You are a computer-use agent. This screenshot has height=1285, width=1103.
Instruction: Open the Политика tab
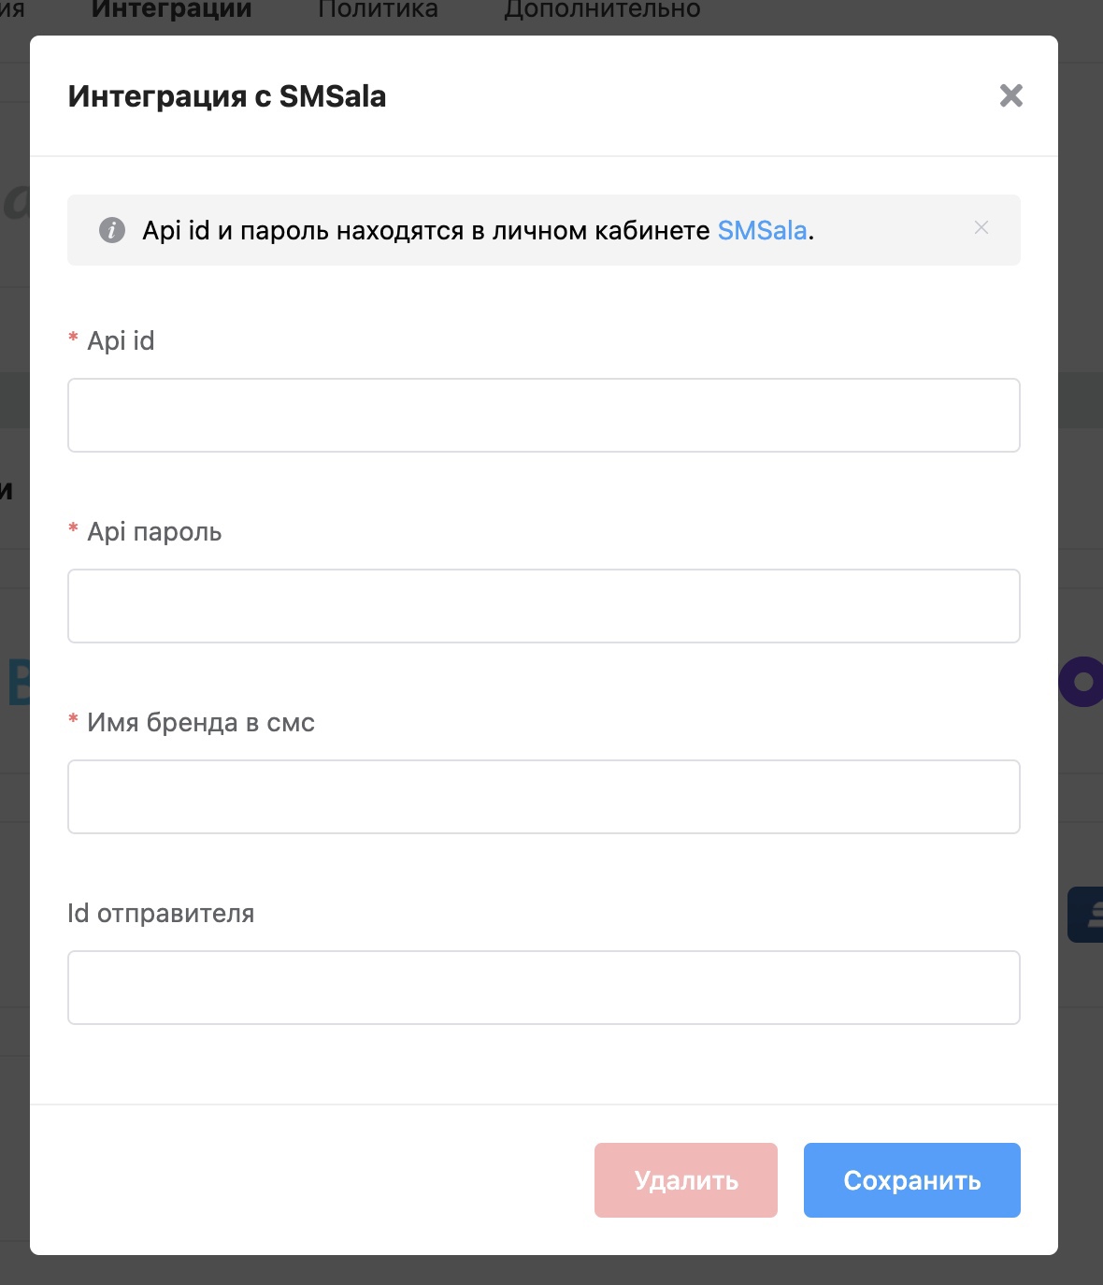378,10
